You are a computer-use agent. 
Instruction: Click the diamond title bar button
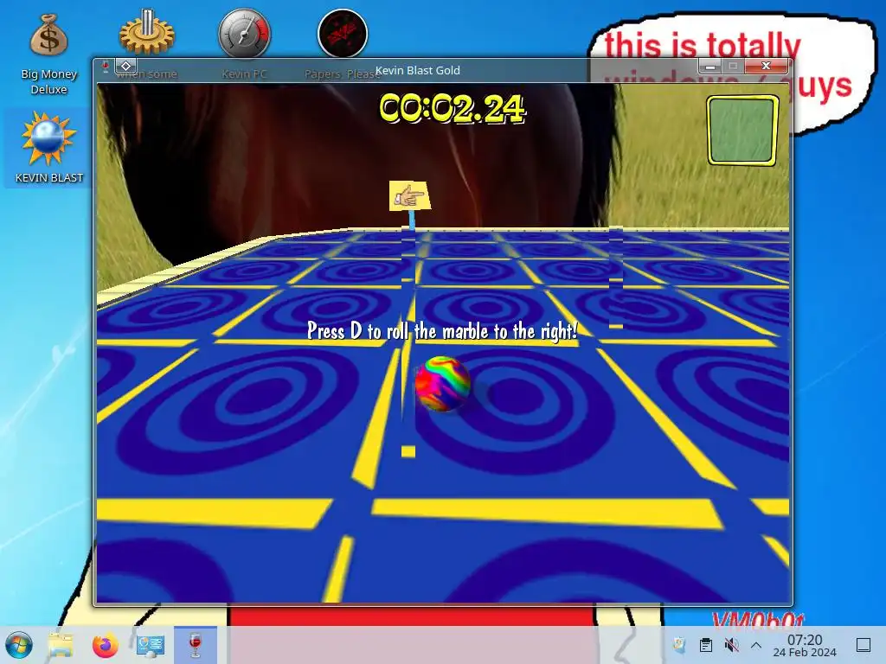[126, 66]
